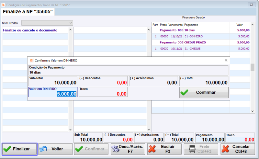This screenshot has width=259, height=159.
Task: Click the Vencimento column header
Action: click(175, 25)
